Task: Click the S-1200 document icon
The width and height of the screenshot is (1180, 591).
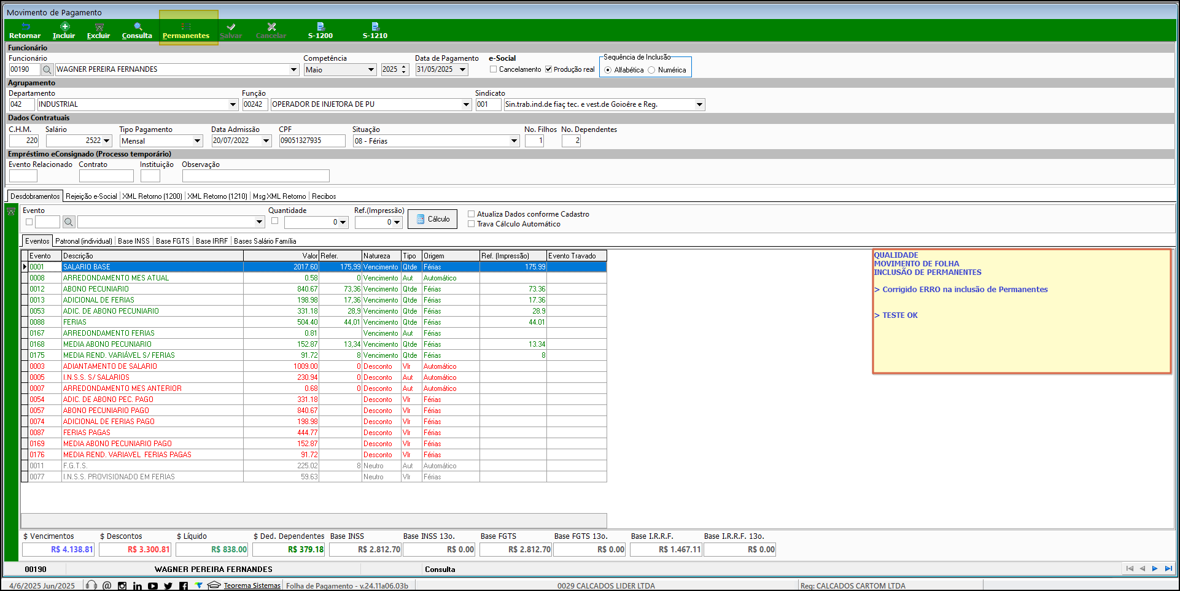Action: (320, 26)
